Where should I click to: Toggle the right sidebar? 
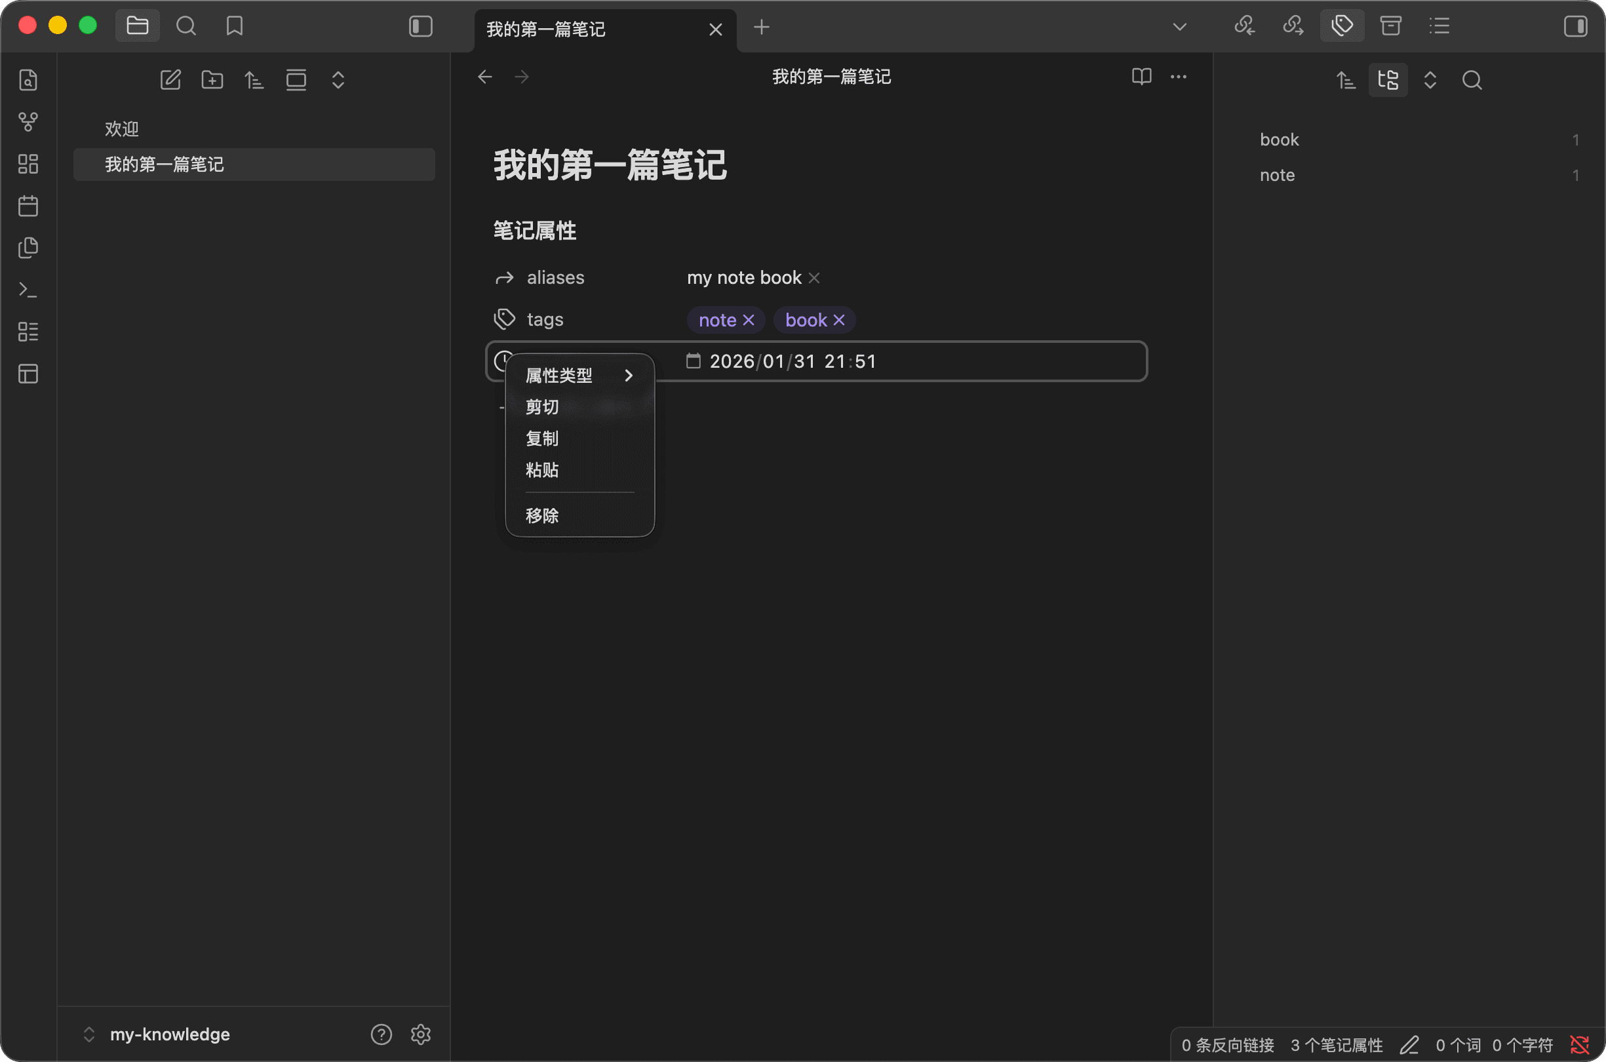tap(1576, 26)
